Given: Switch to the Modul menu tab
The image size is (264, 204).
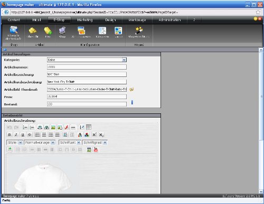Looking at the screenshot, I should pos(36,20).
